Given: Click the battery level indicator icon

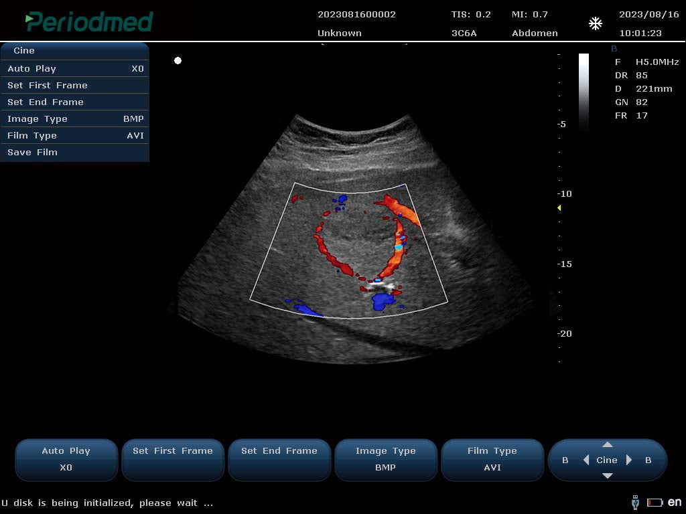Looking at the screenshot, I should (655, 503).
